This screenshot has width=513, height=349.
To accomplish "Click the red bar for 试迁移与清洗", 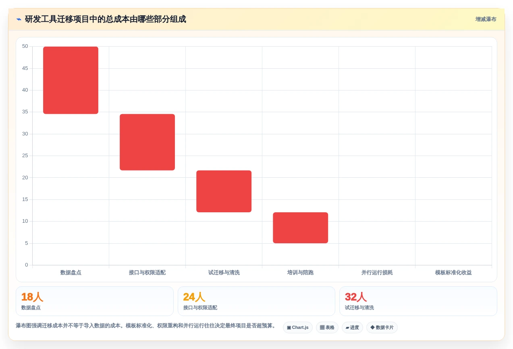I will [224, 191].
